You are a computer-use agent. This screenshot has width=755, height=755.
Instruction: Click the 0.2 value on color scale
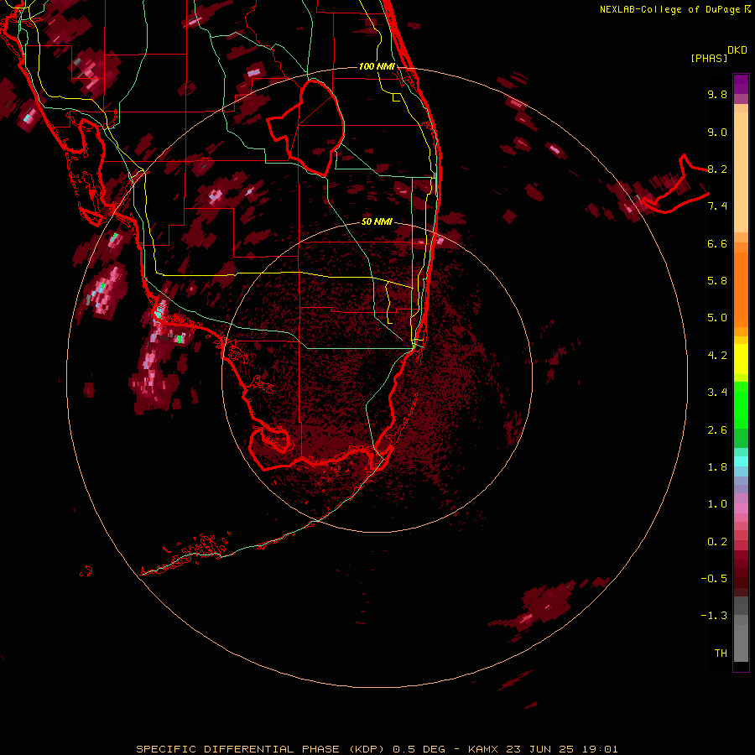point(717,542)
